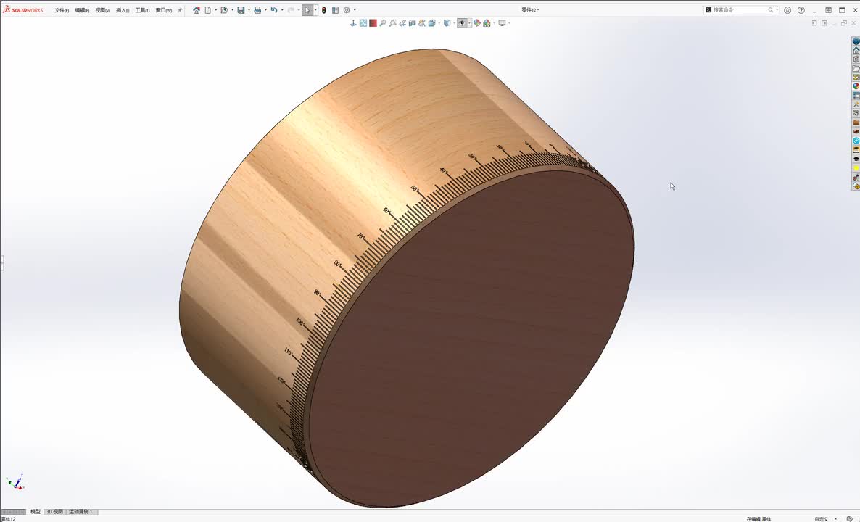Click the Save disk icon
The width and height of the screenshot is (860, 522).
coord(241,10)
